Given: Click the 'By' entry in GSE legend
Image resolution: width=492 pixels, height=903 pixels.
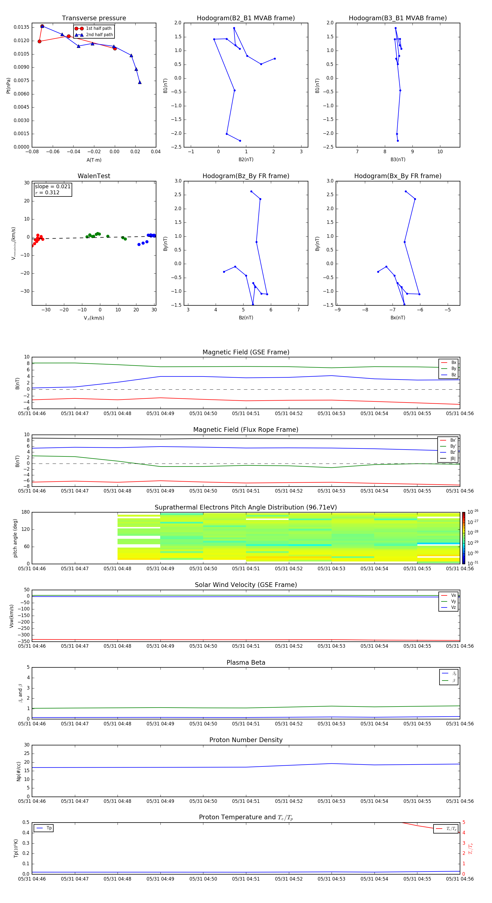Looking at the screenshot, I should pyautogui.click(x=449, y=368).
